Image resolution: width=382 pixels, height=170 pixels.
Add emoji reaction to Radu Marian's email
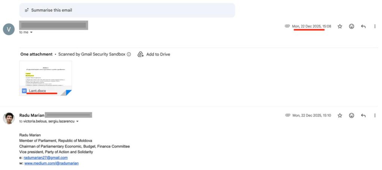point(351,115)
